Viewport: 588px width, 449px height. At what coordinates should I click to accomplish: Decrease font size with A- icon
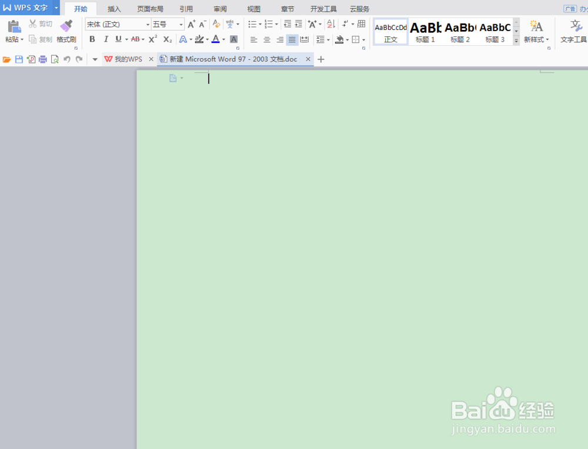click(x=202, y=24)
